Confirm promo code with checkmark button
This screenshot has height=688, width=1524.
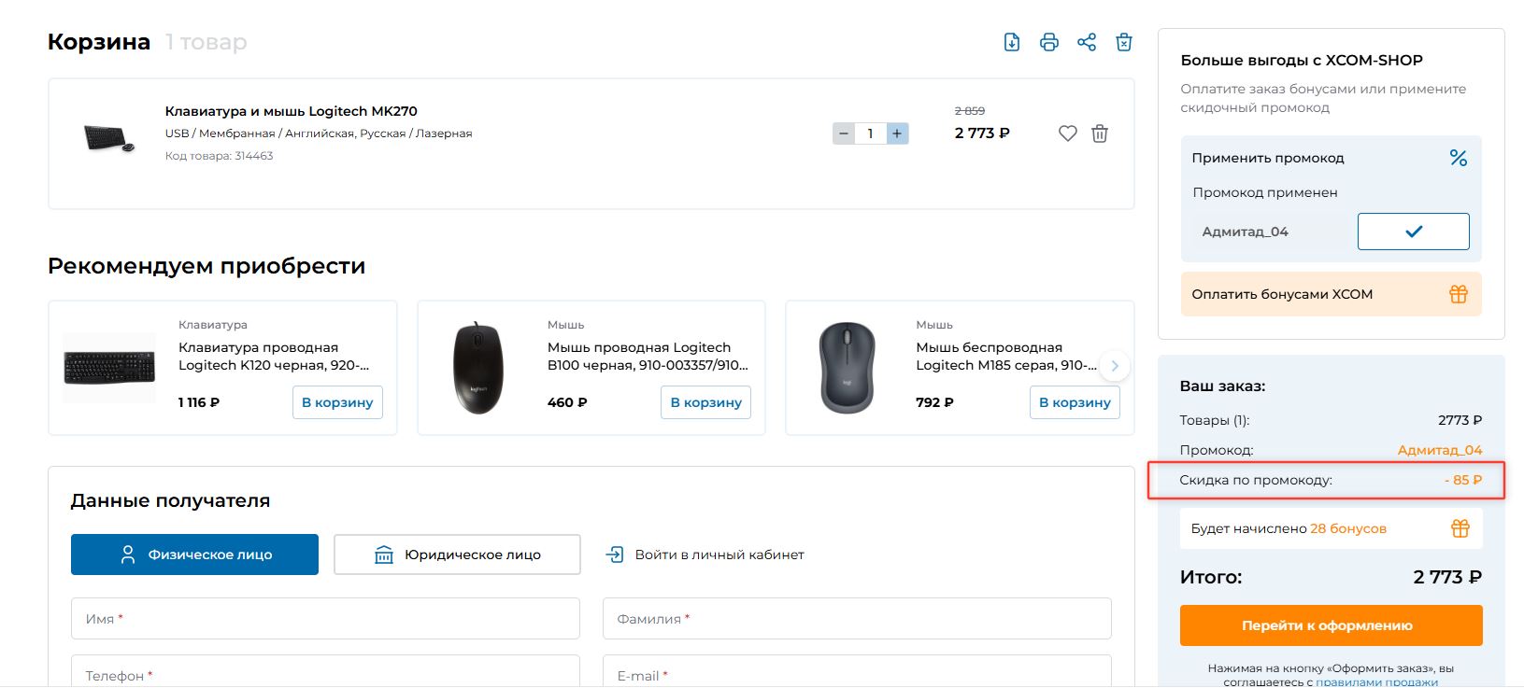click(x=1413, y=232)
